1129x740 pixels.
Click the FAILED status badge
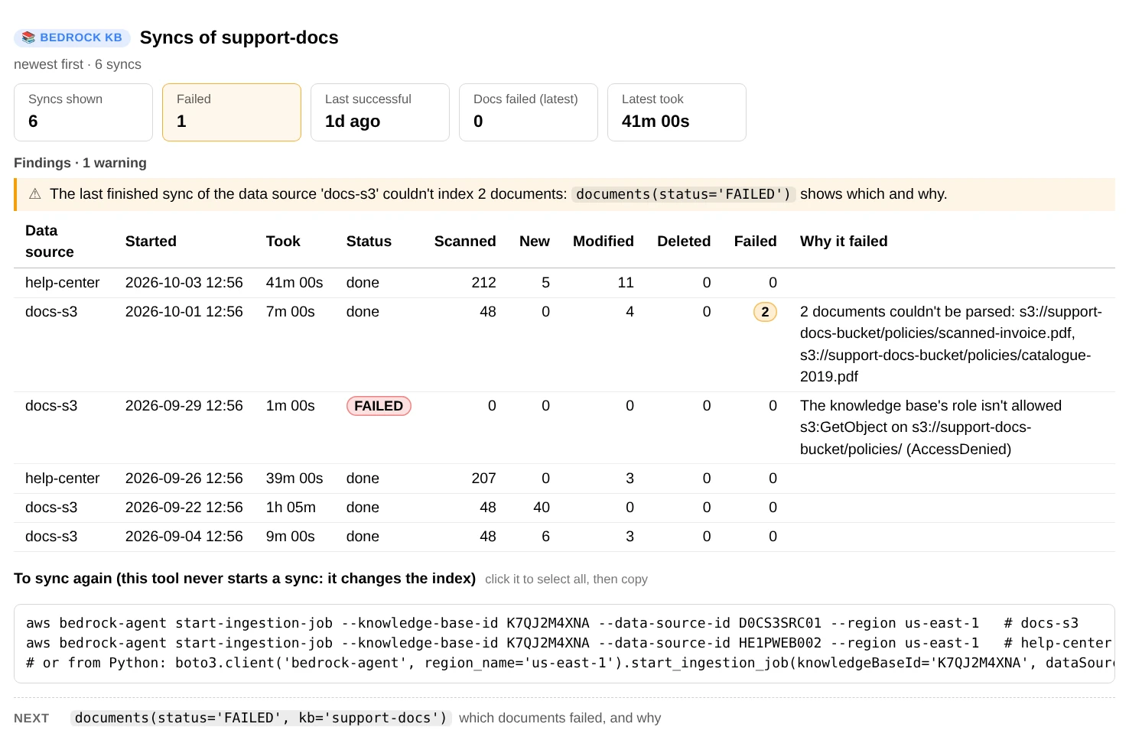click(379, 406)
